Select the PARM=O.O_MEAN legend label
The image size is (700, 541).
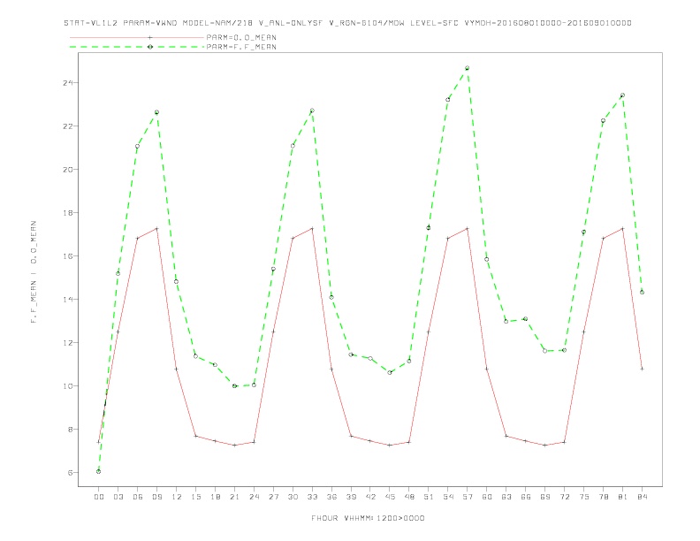[x=241, y=37]
